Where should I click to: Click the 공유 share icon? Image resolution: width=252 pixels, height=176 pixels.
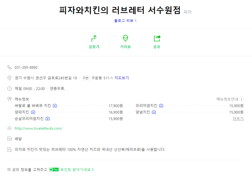157,38
